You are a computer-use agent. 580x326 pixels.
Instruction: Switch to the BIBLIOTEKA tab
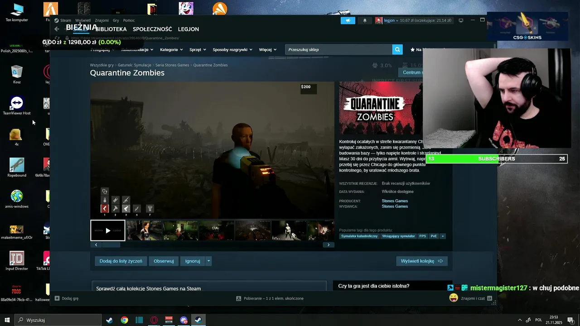(111, 29)
